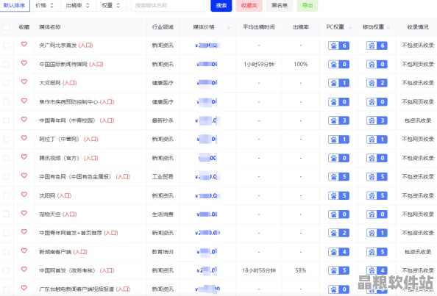Favorite 中国青年网（中青校园）using the heart
437x296 pixels.
[x=24, y=119]
